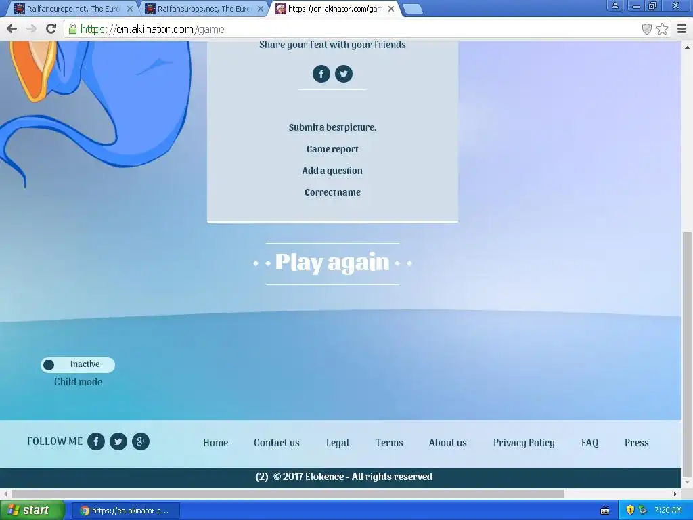Image resolution: width=693 pixels, height=520 pixels.
Task: Click the security shield tray icon
Action: pos(630,511)
